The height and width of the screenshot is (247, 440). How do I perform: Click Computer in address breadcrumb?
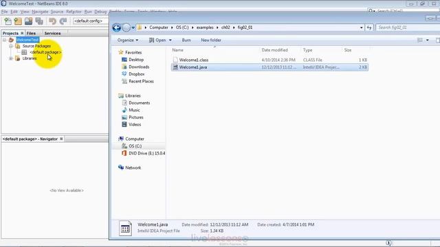pos(159,27)
